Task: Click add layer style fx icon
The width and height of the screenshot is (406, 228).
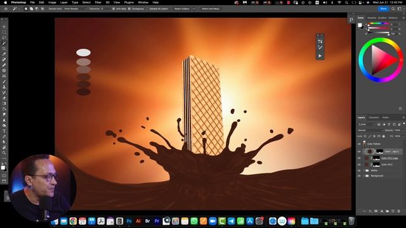Action: pos(370,211)
